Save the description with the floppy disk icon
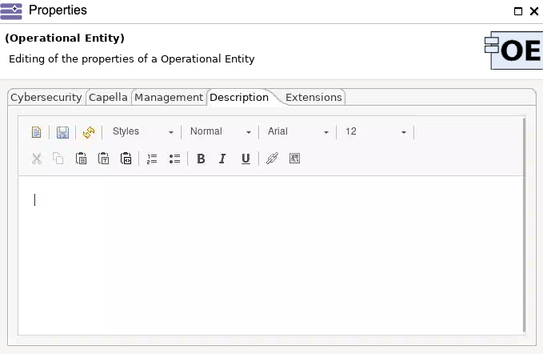This screenshot has width=543, height=354. point(62,132)
